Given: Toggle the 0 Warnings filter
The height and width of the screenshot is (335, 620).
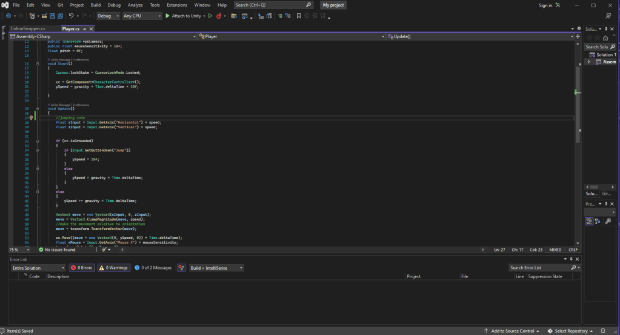Looking at the screenshot, I should pos(114,268).
